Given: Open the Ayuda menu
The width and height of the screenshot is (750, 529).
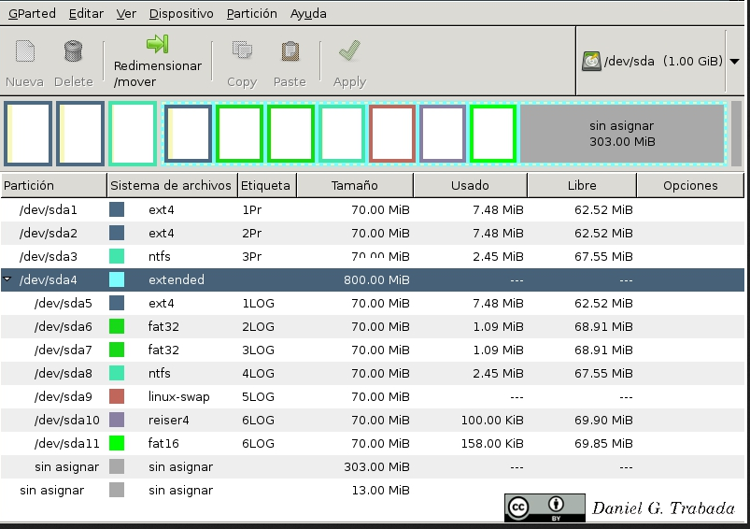Looking at the screenshot, I should click(x=308, y=13).
